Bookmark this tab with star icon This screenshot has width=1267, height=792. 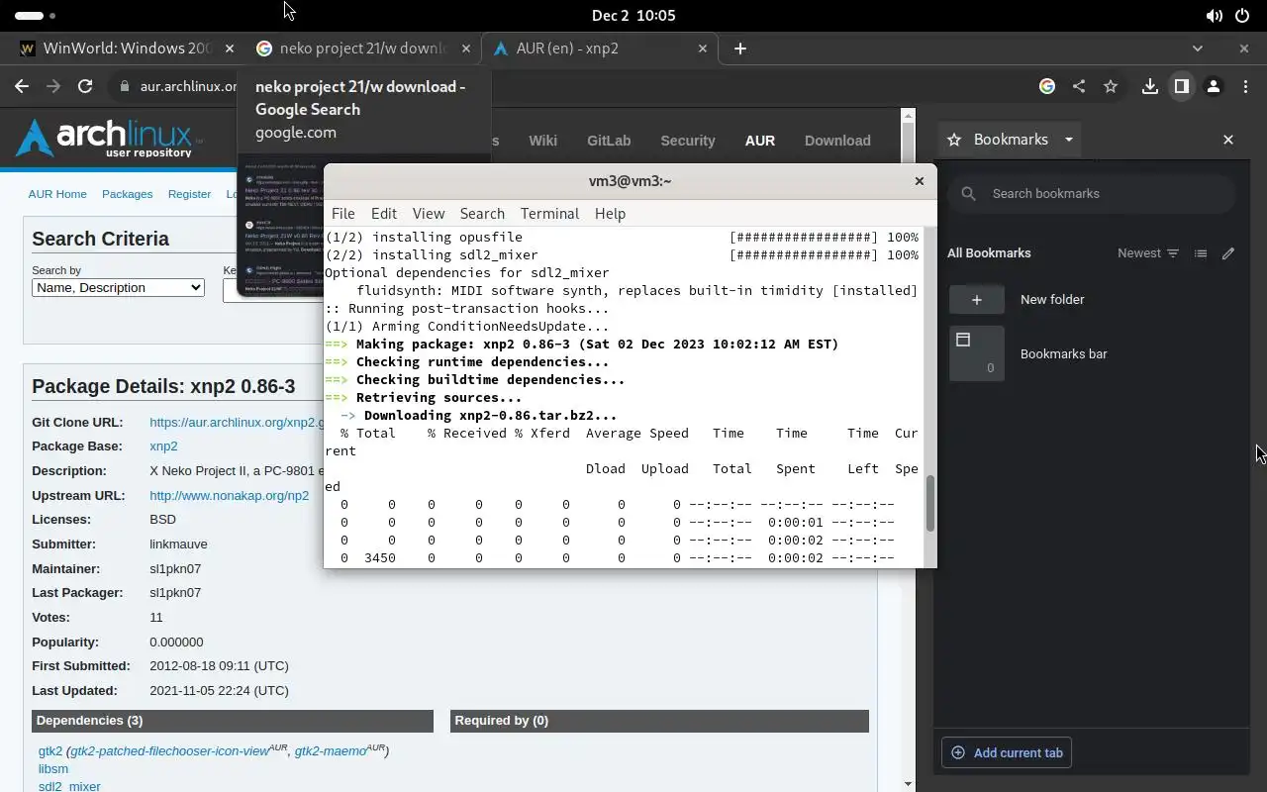coord(1111,86)
